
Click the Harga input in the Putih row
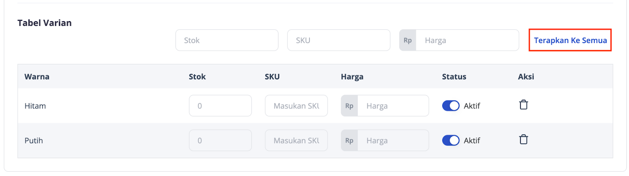(393, 140)
